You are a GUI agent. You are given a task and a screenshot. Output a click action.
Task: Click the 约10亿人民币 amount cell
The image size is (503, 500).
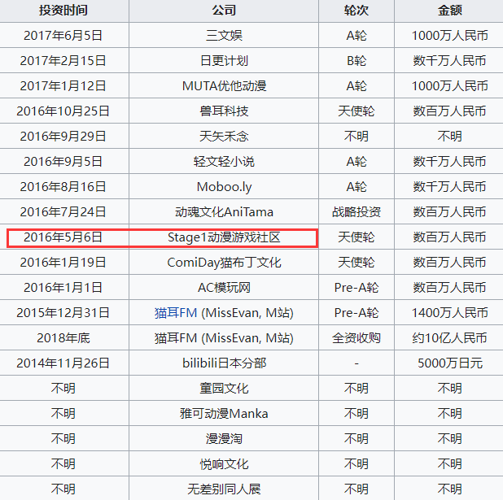450,338
